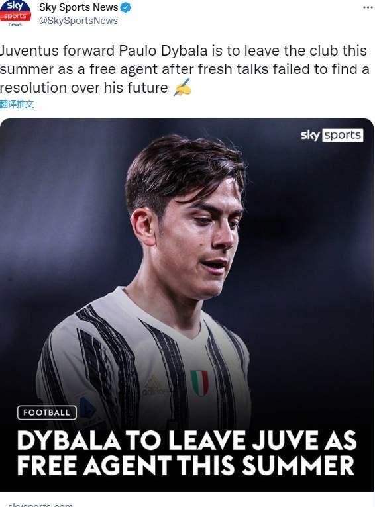The width and height of the screenshot is (375, 507).
Task: Click the 'resolution over his future' text line
Action: tap(83, 87)
